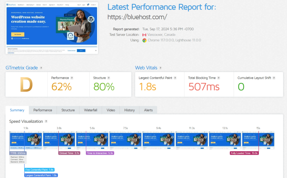
Task: Click the Largest Contentful Paint: 1.8s timeline marker
Action: [x=41, y=175]
